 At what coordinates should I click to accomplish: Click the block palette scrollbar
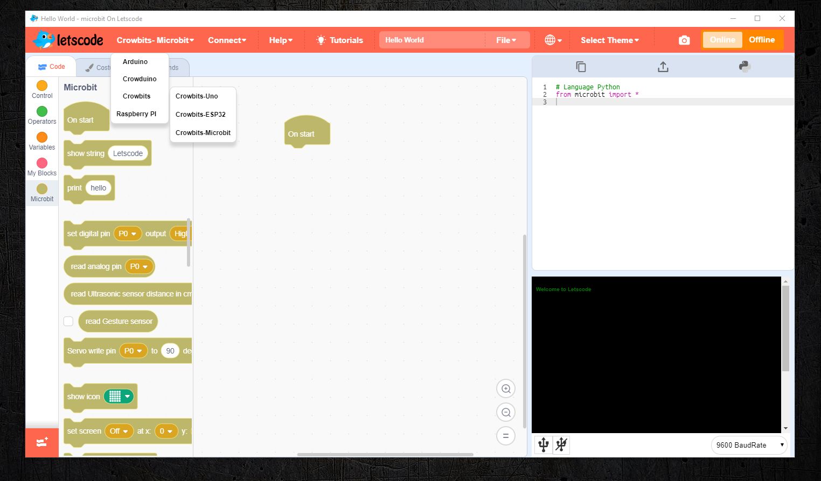coord(189,242)
